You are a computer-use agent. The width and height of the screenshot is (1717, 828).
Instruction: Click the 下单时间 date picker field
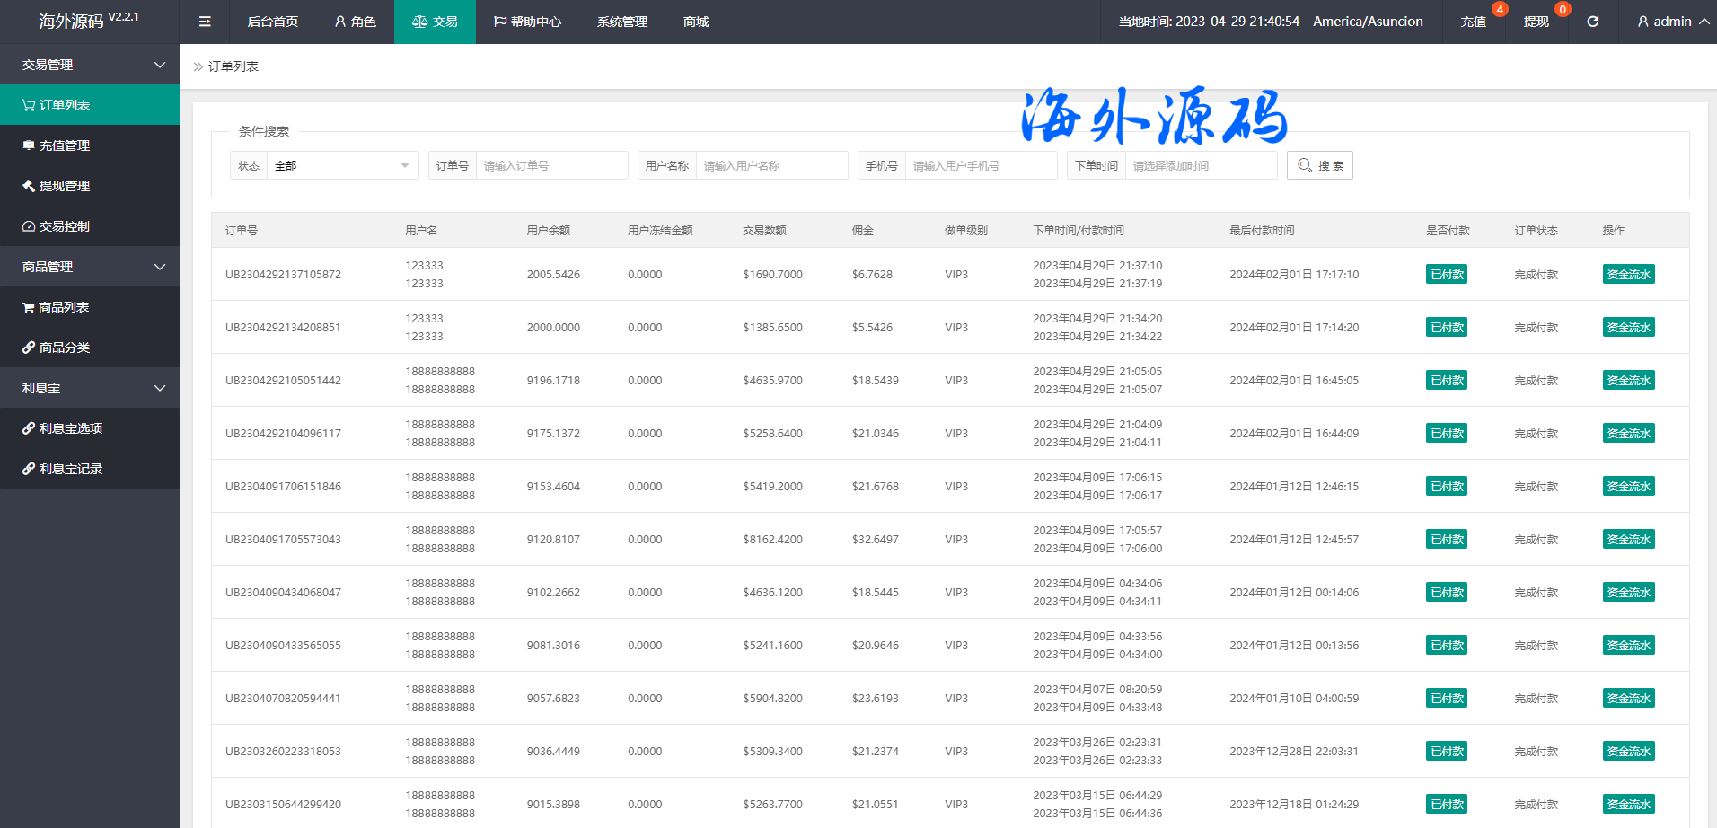tap(1200, 165)
